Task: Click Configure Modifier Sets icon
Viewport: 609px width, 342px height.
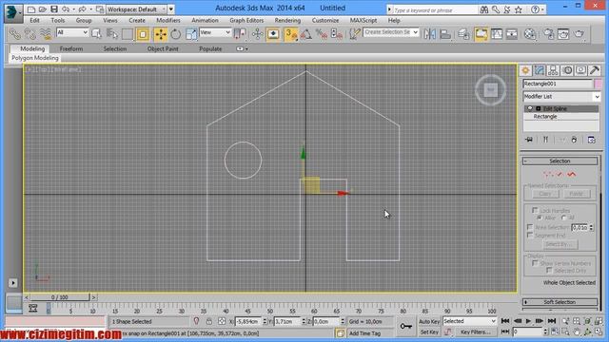Action: (591, 140)
